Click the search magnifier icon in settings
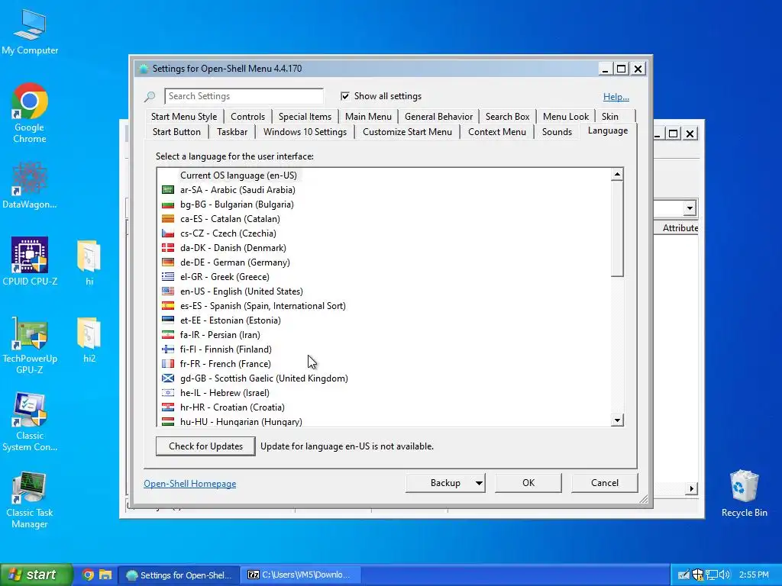 [150, 96]
